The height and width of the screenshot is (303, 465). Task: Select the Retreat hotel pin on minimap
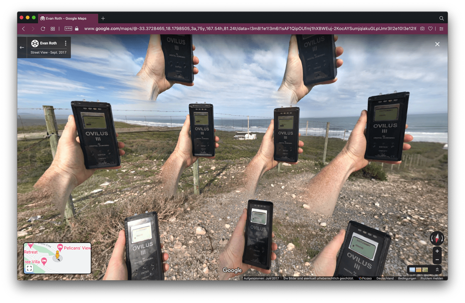(x=30, y=245)
